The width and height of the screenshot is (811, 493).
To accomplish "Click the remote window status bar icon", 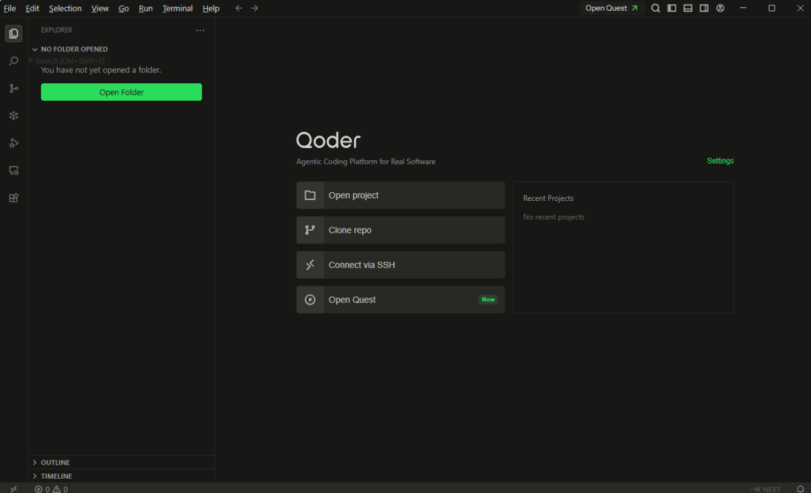I will [14, 488].
